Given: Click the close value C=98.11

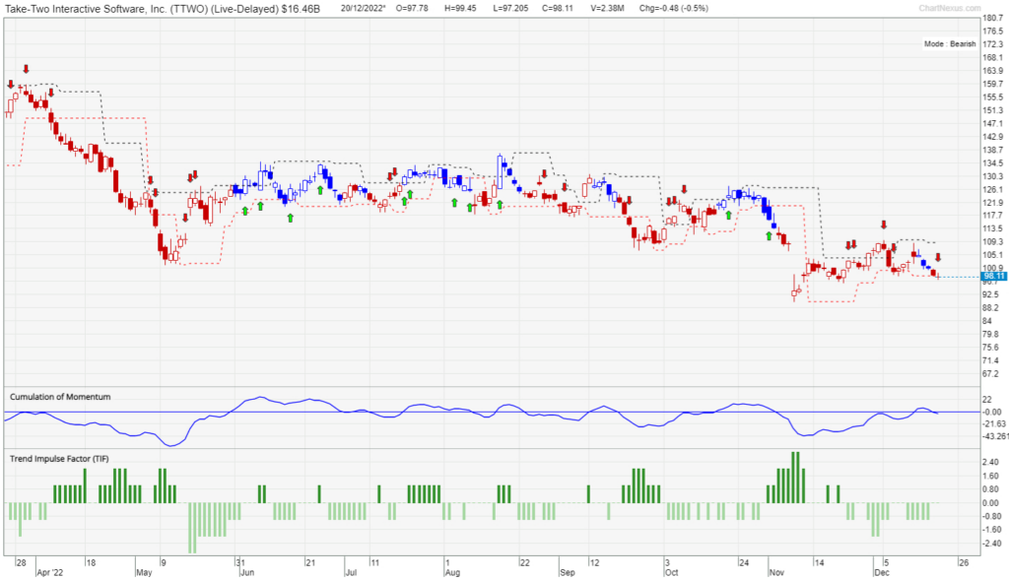Looking at the screenshot, I should (x=558, y=8).
